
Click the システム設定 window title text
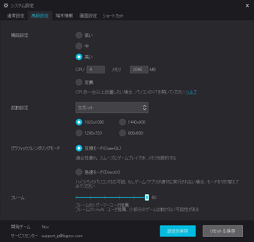(22, 6)
